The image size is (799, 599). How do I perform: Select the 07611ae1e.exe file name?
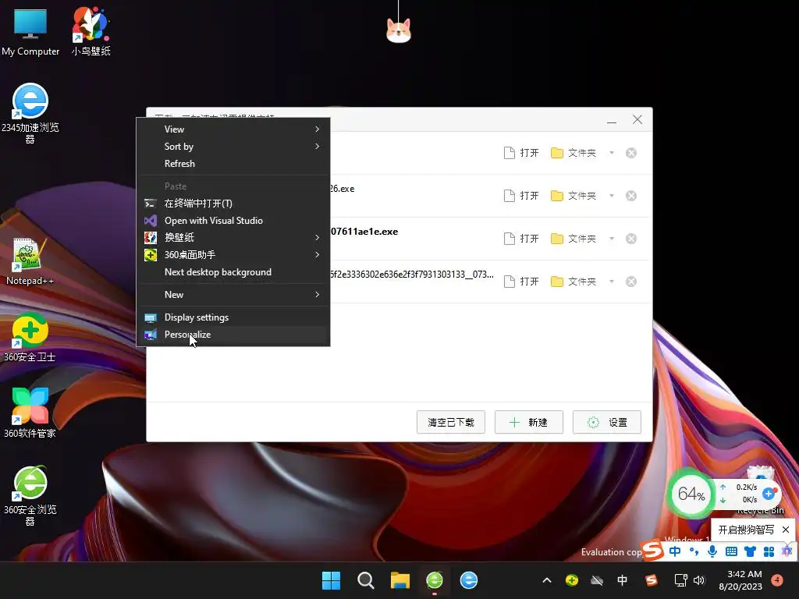pos(364,231)
